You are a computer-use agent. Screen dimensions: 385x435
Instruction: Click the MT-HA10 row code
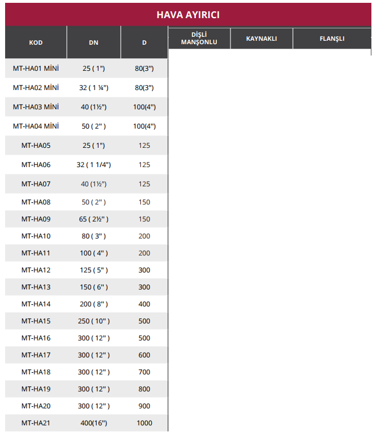[x=36, y=236]
